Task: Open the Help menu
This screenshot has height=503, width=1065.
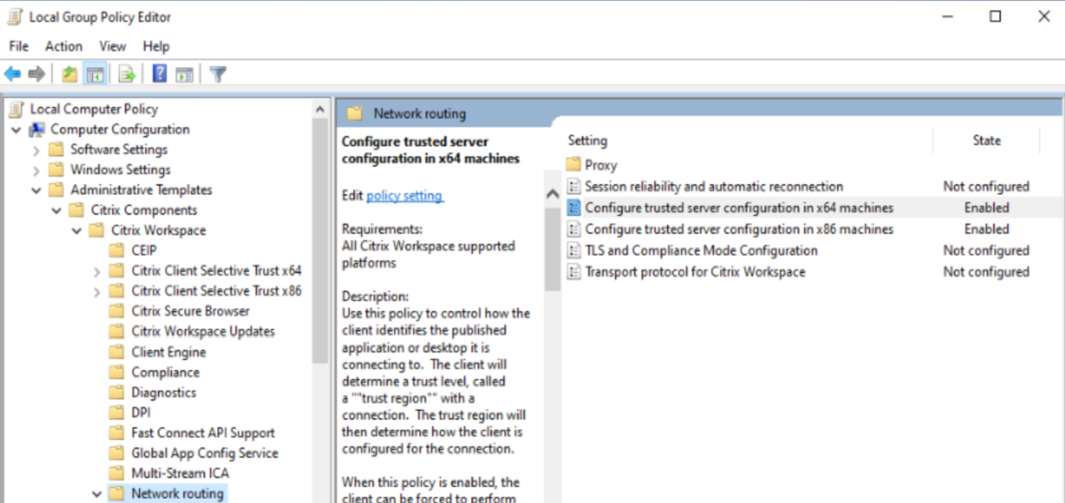Action: pyautogui.click(x=156, y=46)
